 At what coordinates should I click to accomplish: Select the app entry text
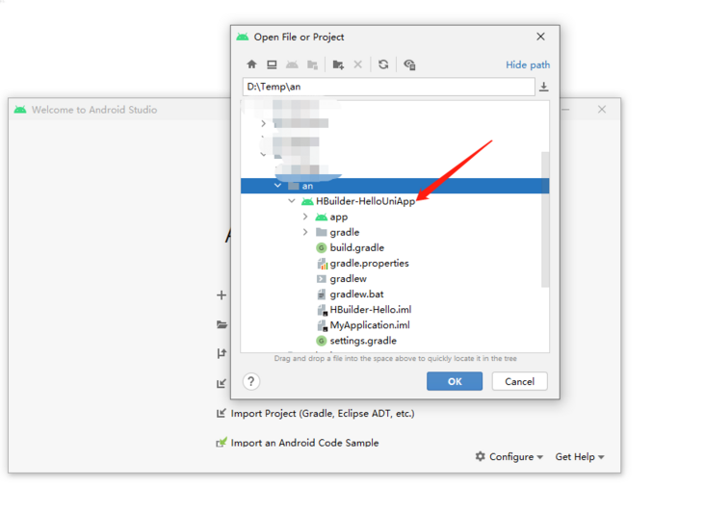(339, 217)
